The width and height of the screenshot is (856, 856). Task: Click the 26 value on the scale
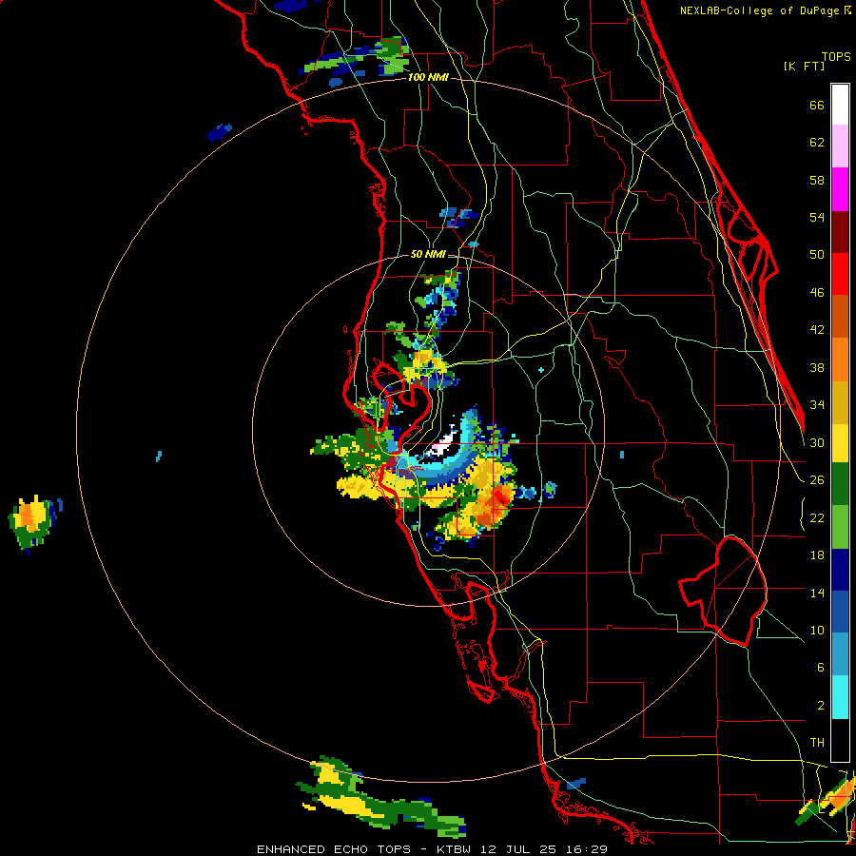click(817, 480)
